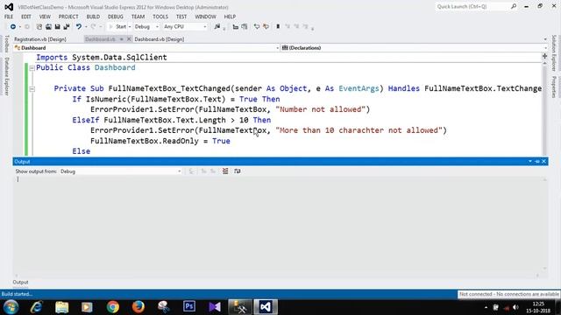Click the Windows Start orb
The image size is (561, 315).
point(11,307)
